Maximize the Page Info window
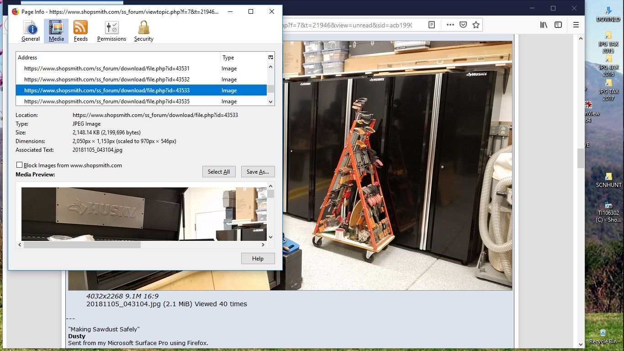624x351 pixels. click(x=251, y=11)
